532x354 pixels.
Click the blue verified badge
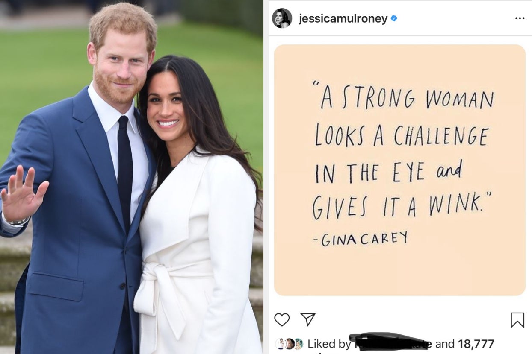click(394, 19)
